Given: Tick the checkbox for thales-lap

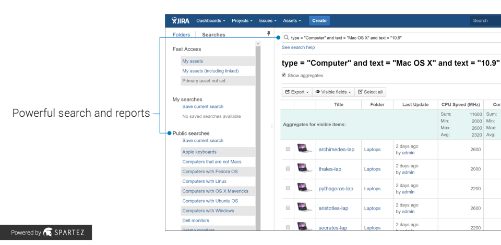Looking at the screenshot, I should [x=288, y=169].
